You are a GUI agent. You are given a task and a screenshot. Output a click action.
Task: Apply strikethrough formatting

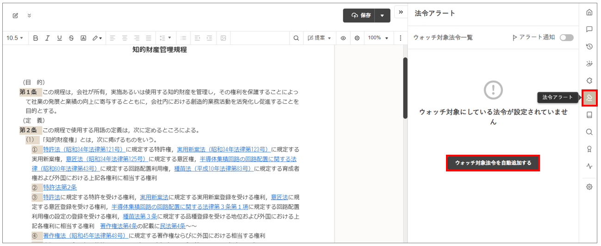[x=71, y=38]
